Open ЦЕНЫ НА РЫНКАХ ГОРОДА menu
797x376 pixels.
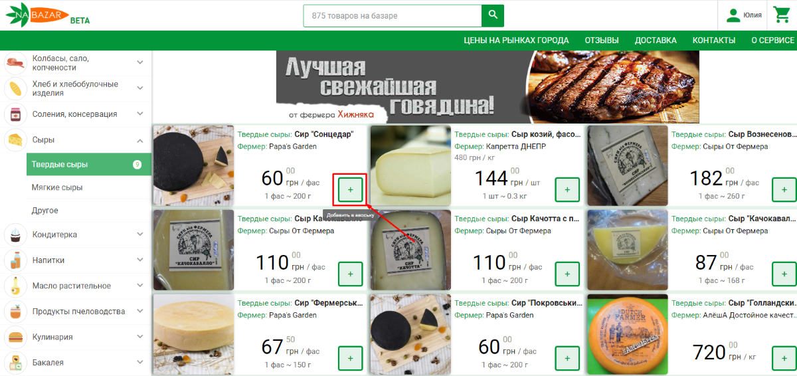[x=516, y=40]
